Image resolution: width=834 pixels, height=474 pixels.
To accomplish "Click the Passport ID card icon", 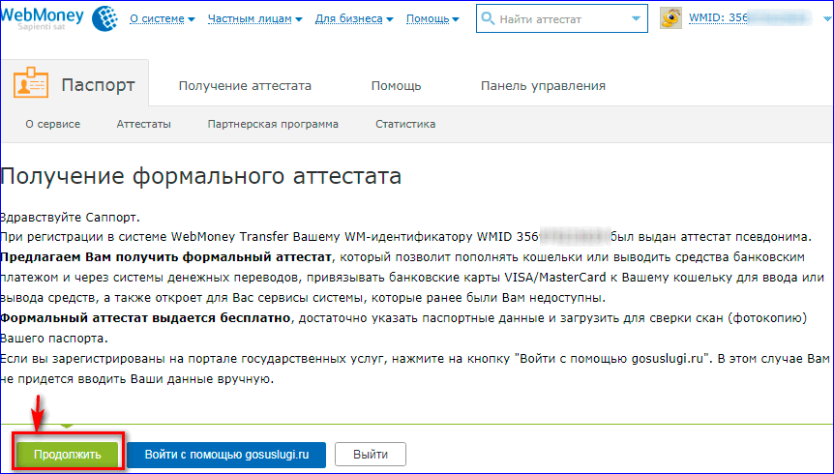I will tap(31, 85).
